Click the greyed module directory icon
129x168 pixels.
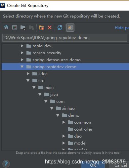31,28
